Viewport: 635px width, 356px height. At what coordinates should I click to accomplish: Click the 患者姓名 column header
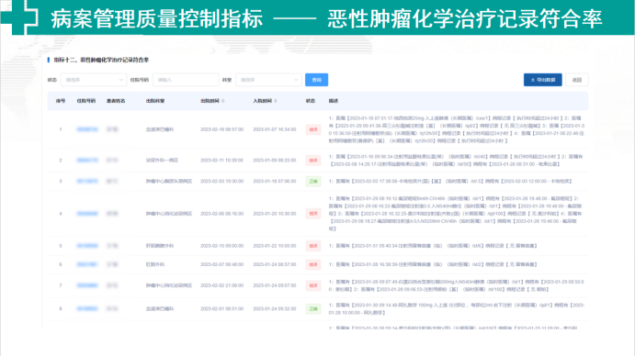pos(116,101)
